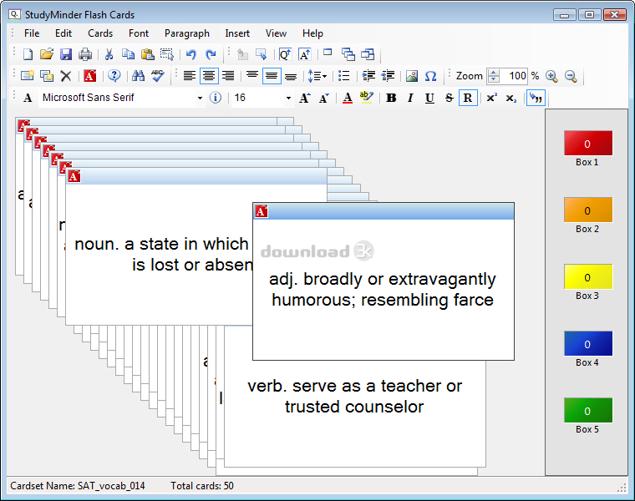The image size is (635, 501).
Task: Click the zoom percentage field showing 100
Action: (x=514, y=76)
